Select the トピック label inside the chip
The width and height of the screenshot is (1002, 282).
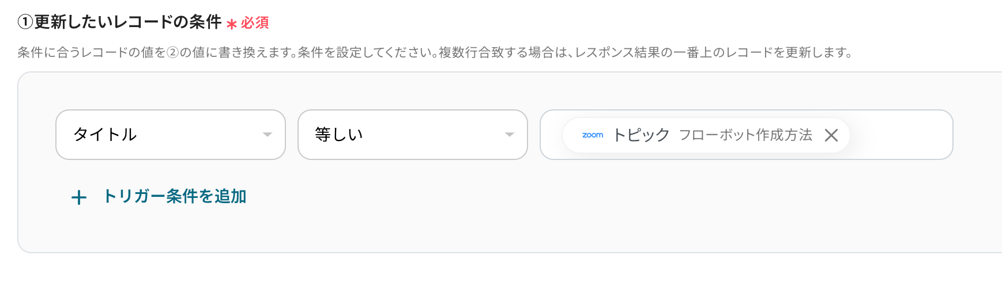coord(641,135)
